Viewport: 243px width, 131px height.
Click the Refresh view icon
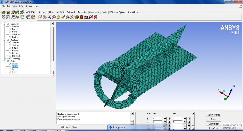tap(22, 17)
